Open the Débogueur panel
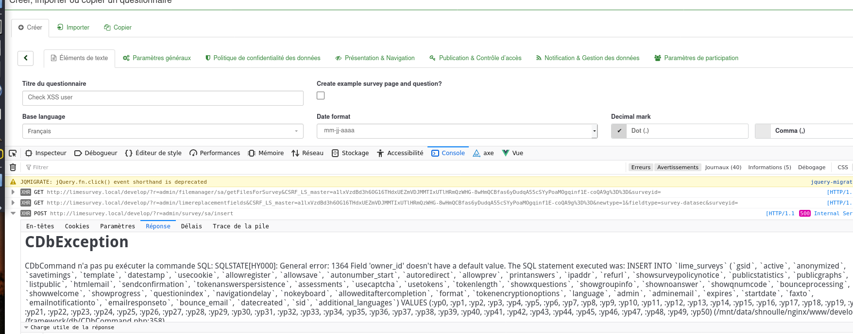853x334 pixels. point(96,153)
